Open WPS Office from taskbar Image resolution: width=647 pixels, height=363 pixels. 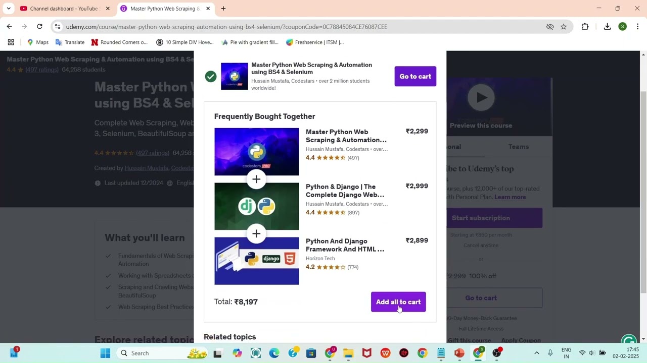[x=385, y=353]
